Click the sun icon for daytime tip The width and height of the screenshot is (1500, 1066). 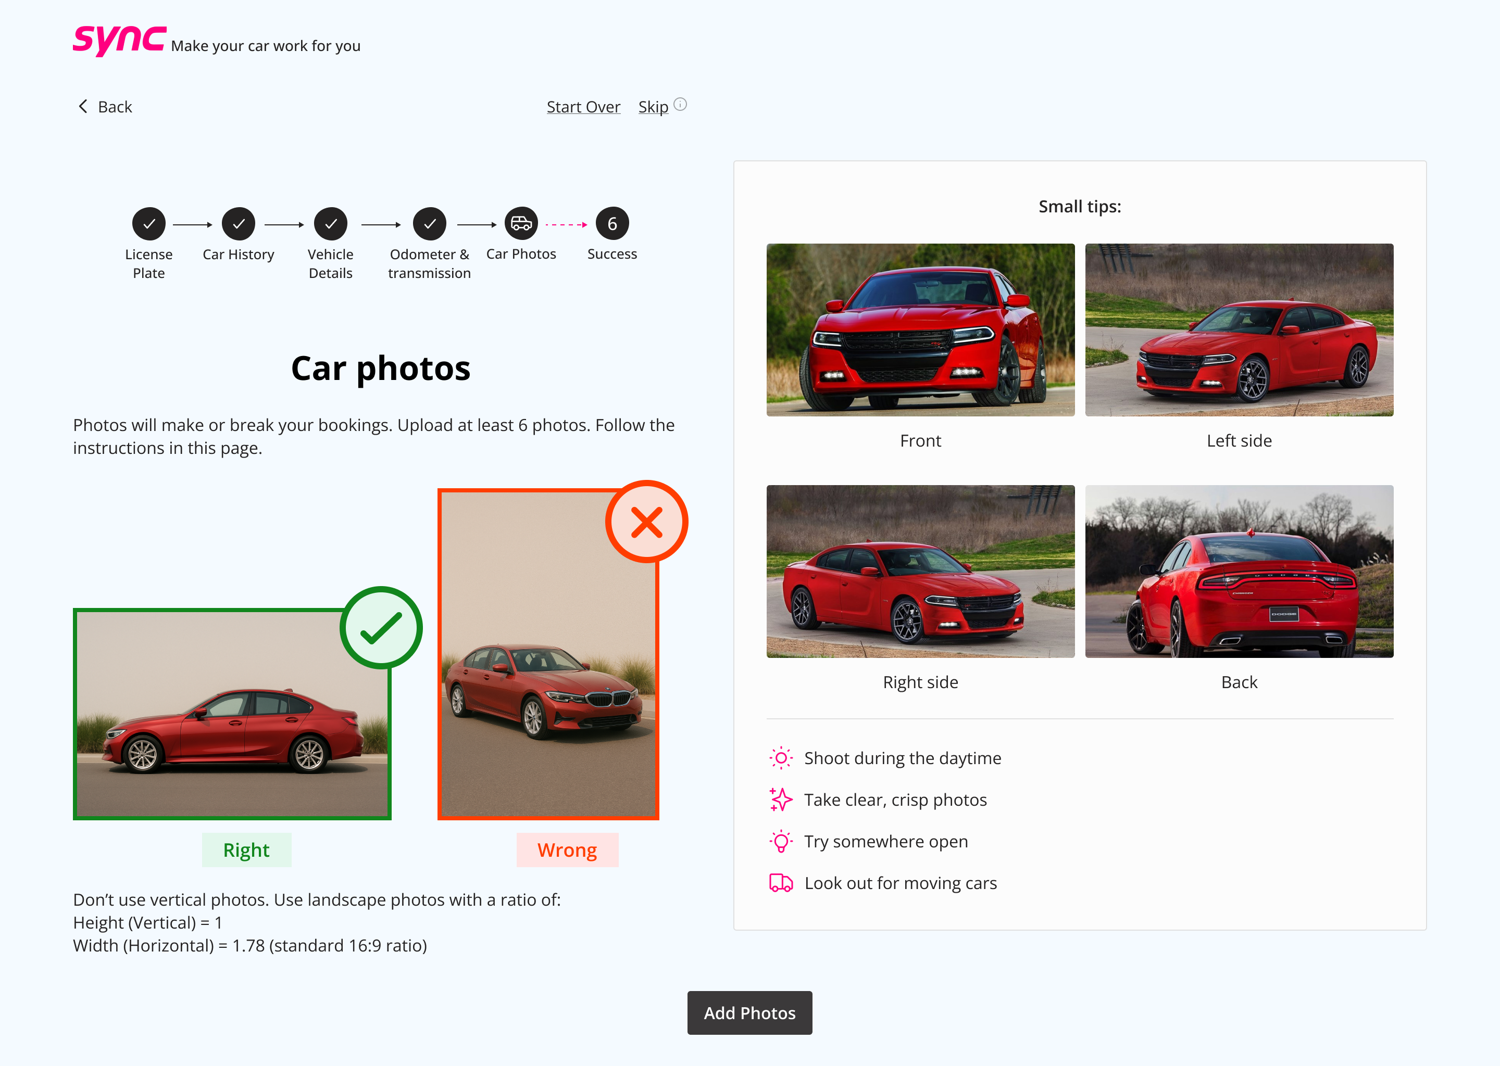(781, 759)
